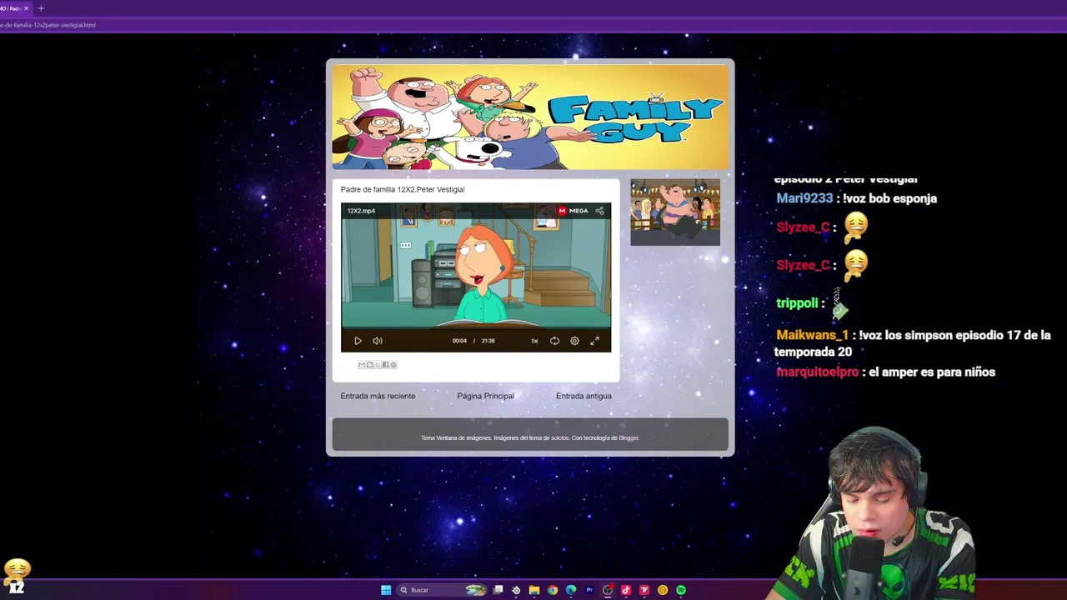Share the post by email icon
This screenshot has height=600, width=1067.
tap(362, 364)
